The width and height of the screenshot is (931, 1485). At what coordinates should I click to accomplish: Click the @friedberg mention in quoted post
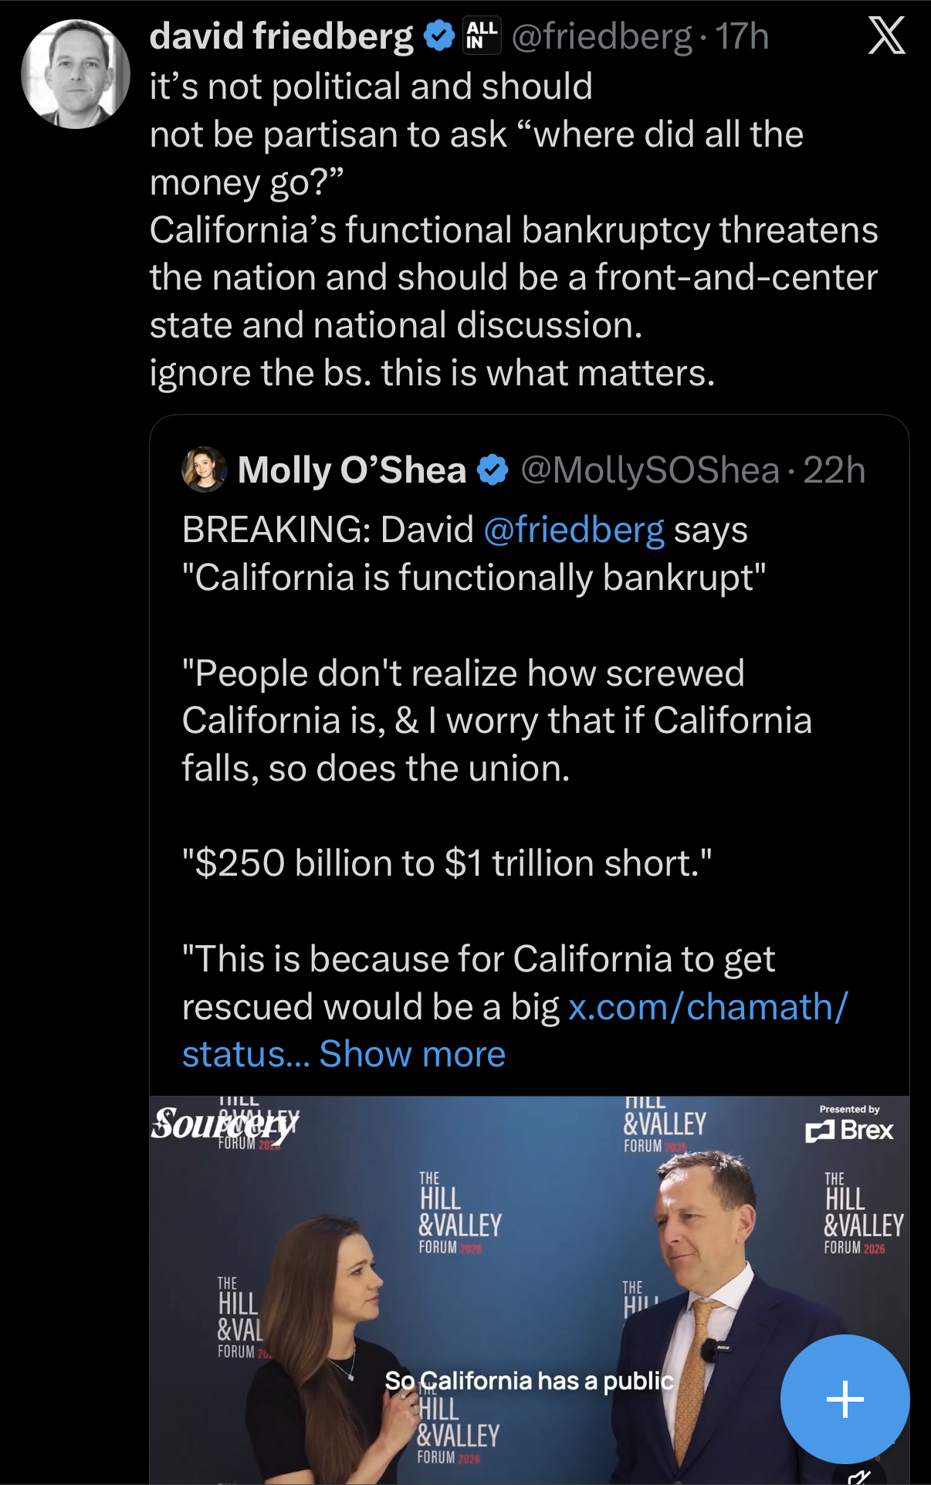point(574,530)
